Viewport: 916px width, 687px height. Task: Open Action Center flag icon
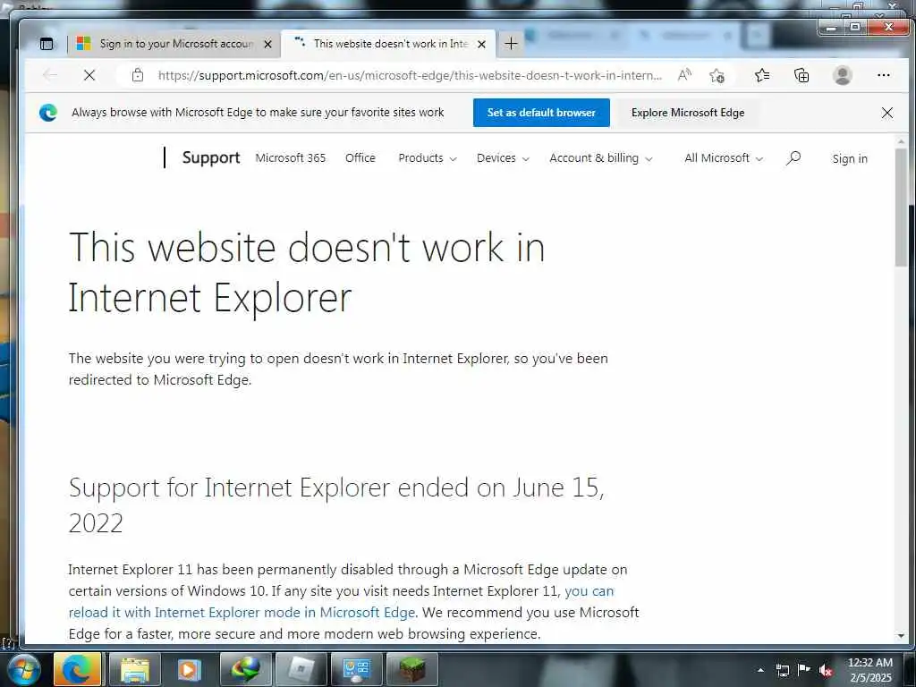[804, 669]
